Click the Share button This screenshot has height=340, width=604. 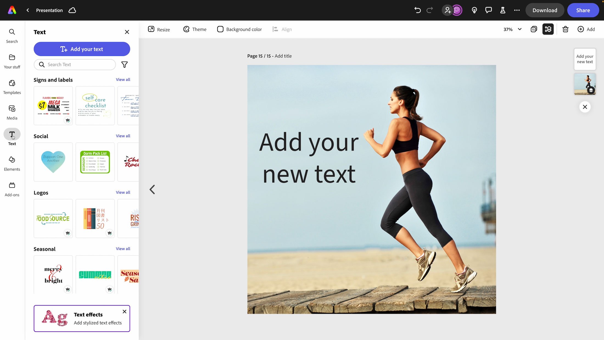pos(583,10)
